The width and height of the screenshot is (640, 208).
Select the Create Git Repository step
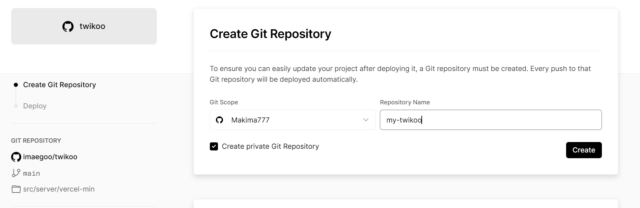pos(59,85)
